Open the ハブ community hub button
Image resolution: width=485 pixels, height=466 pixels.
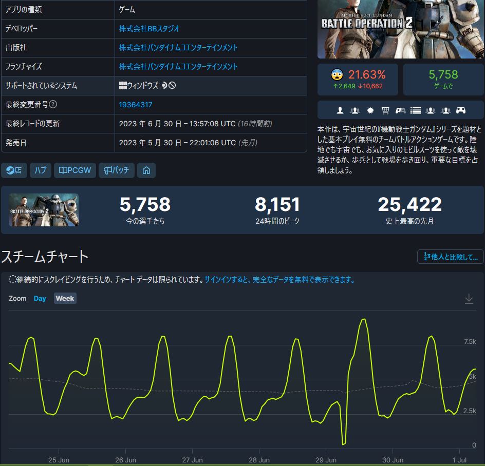pyautogui.click(x=41, y=170)
